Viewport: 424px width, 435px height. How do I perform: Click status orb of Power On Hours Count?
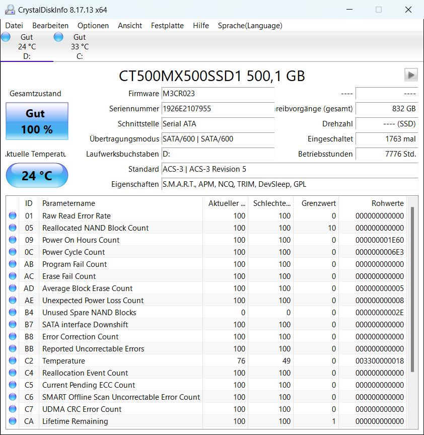point(13,240)
